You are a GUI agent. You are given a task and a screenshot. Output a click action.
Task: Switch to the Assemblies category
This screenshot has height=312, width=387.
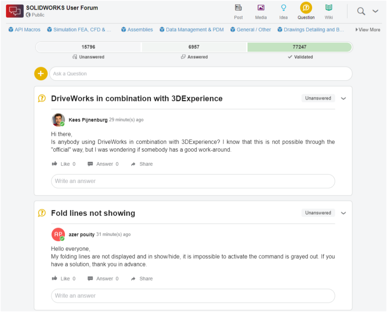coord(137,29)
